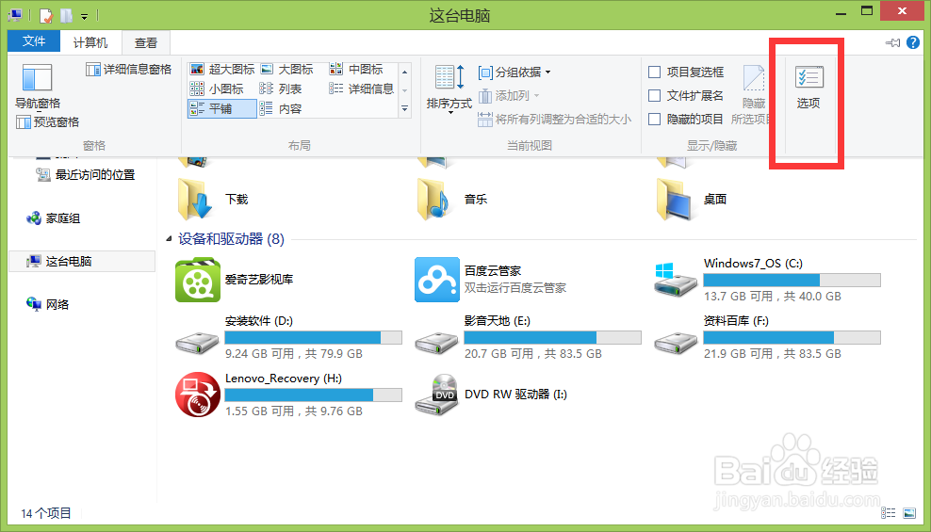Select DVD RW 驱动器 (I:)
The height and width of the screenshot is (532, 931).
coord(492,395)
